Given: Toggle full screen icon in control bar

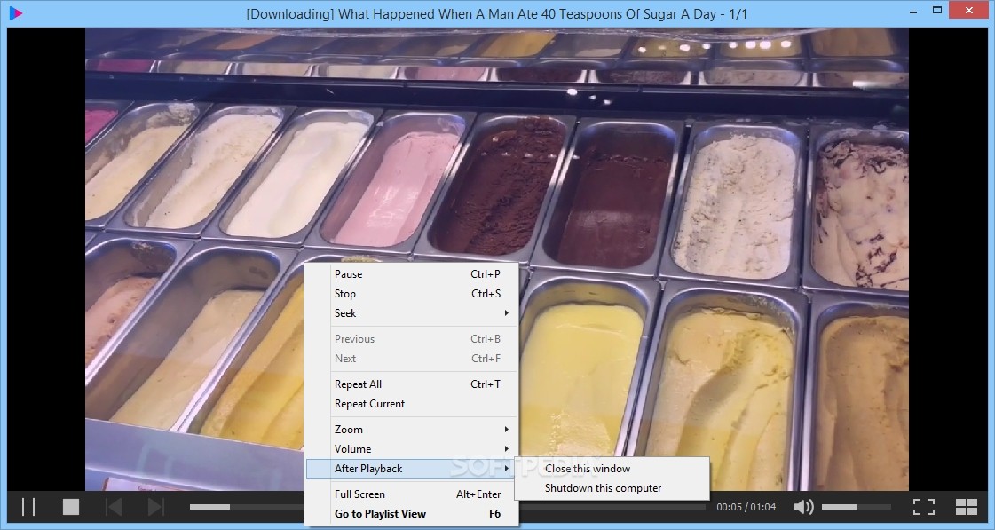Looking at the screenshot, I should click(924, 507).
